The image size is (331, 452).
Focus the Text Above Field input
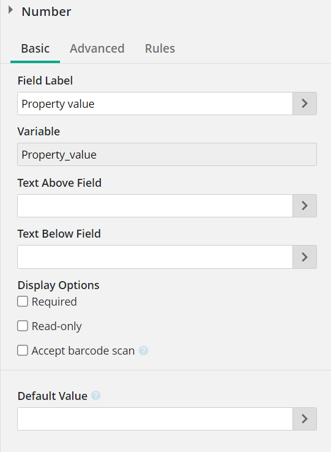(x=155, y=206)
